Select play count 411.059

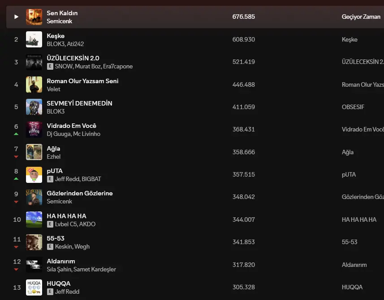244,107
